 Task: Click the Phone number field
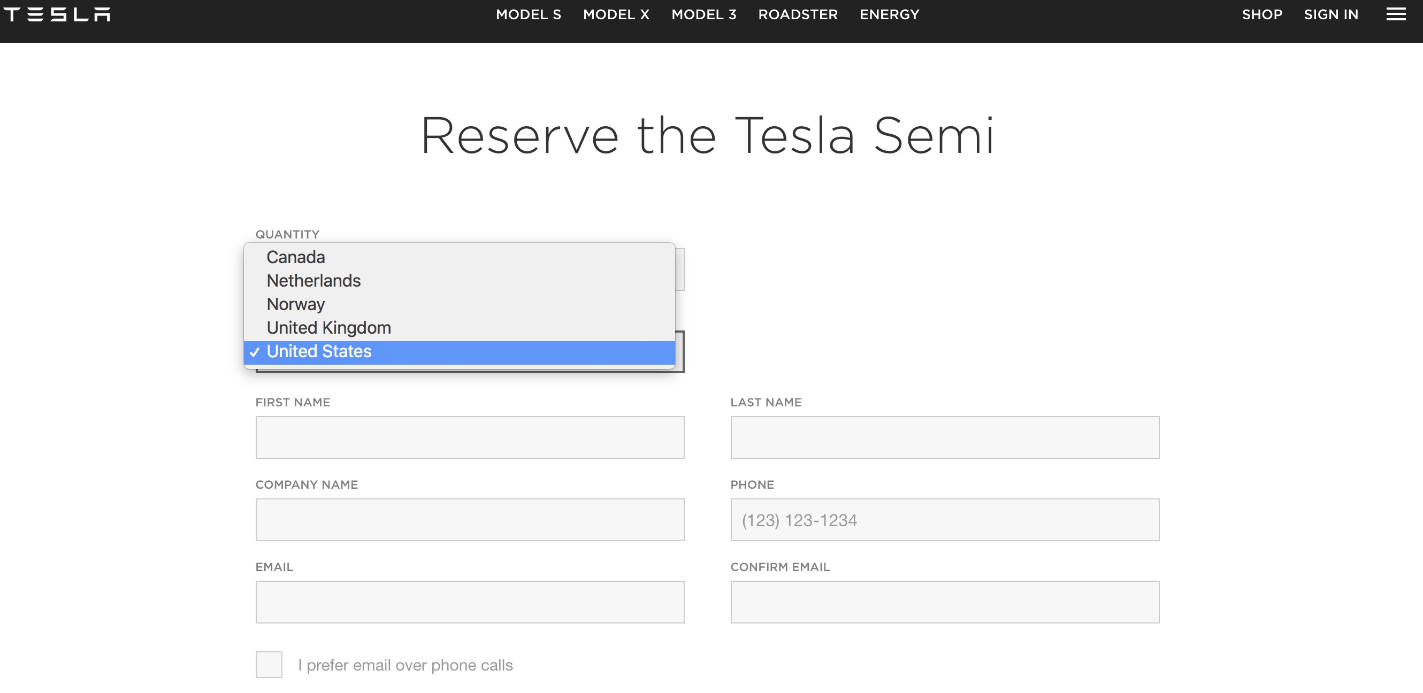click(945, 520)
